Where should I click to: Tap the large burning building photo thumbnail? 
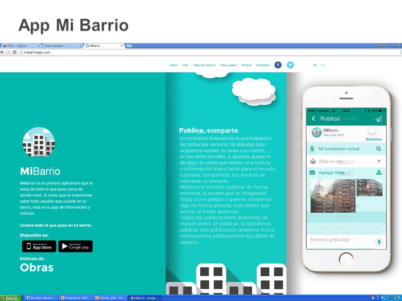tap(333, 196)
